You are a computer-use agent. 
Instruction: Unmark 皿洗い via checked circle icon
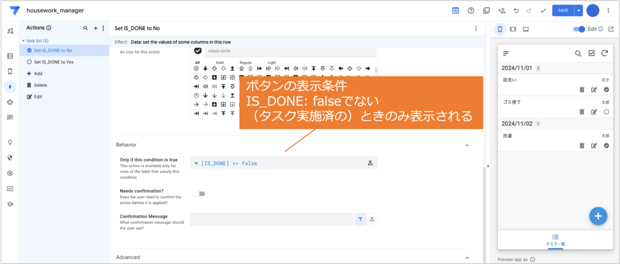pos(606,90)
